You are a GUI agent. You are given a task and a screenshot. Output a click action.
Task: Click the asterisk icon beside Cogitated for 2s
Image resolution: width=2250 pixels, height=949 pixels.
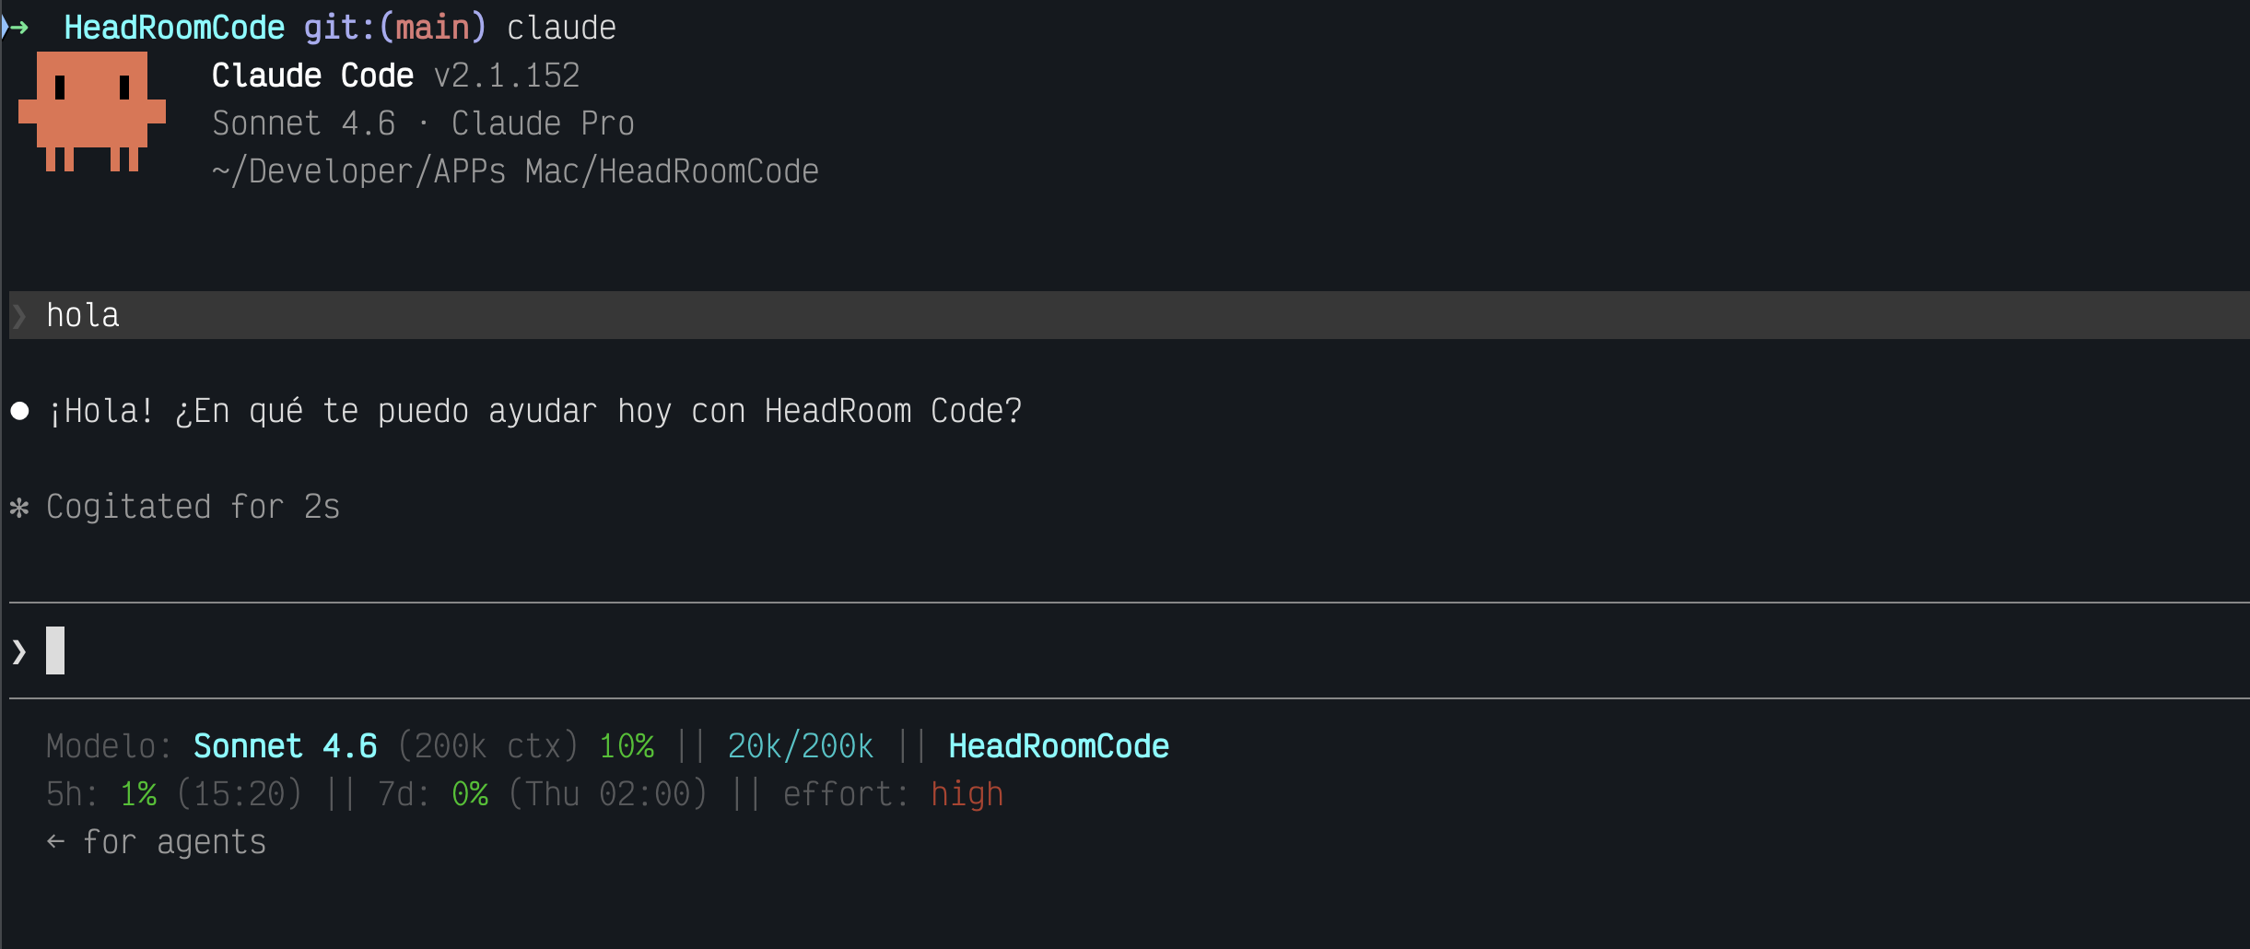click(x=19, y=507)
